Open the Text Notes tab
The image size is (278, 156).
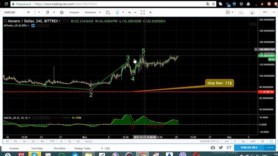pos(37,148)
